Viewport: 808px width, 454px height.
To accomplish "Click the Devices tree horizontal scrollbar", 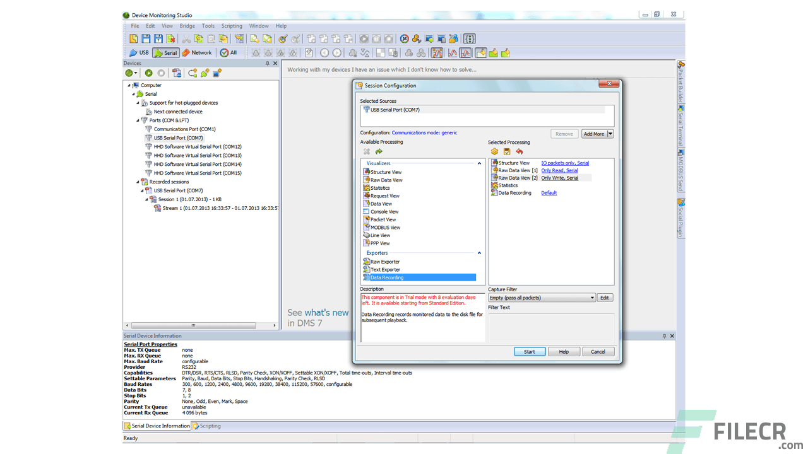I will (x=193, y=325).
